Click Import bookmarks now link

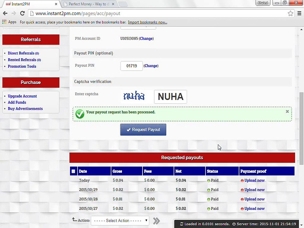[148, 22]
